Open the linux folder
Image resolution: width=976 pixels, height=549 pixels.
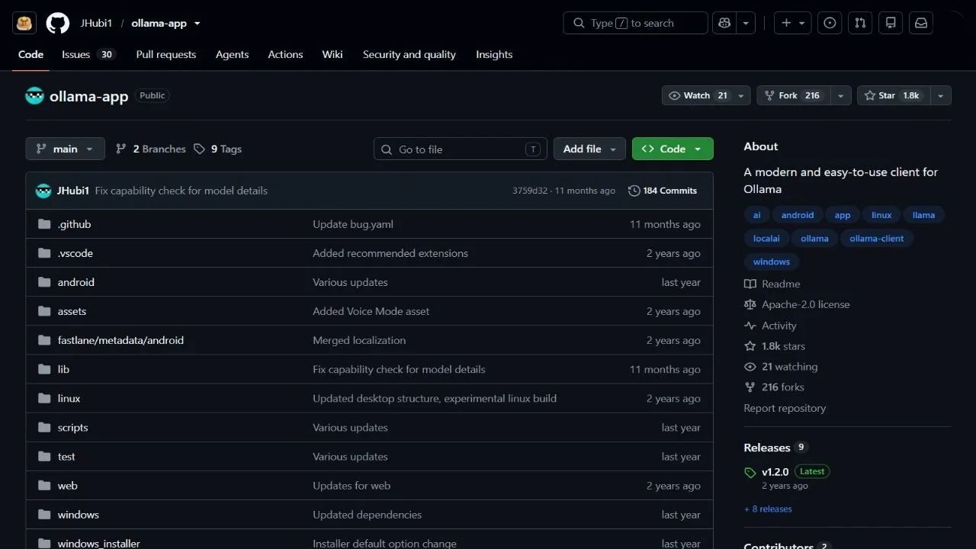69,398
